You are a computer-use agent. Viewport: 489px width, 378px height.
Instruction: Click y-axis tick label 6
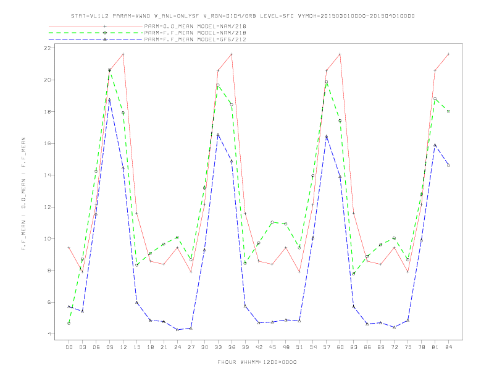click(49, 302)
